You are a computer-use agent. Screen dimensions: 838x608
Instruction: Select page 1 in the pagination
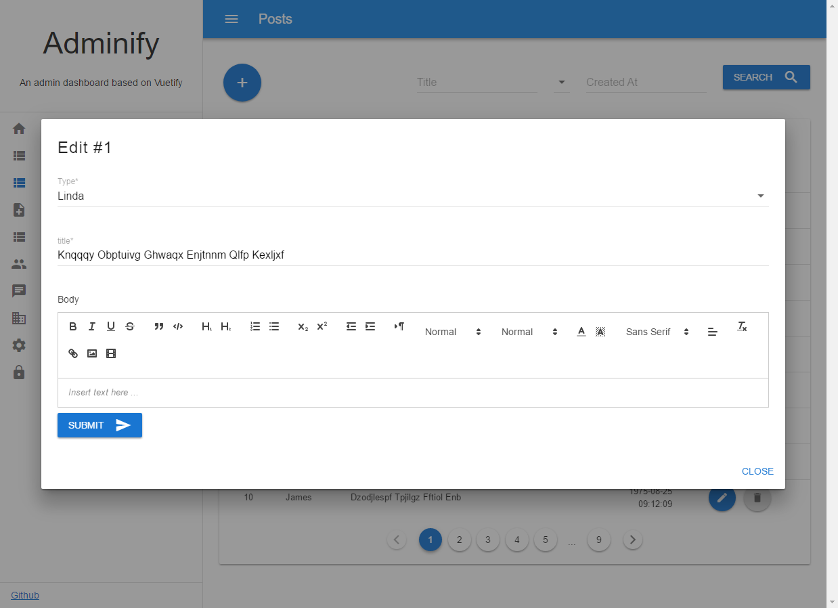(x=431, y=540)
